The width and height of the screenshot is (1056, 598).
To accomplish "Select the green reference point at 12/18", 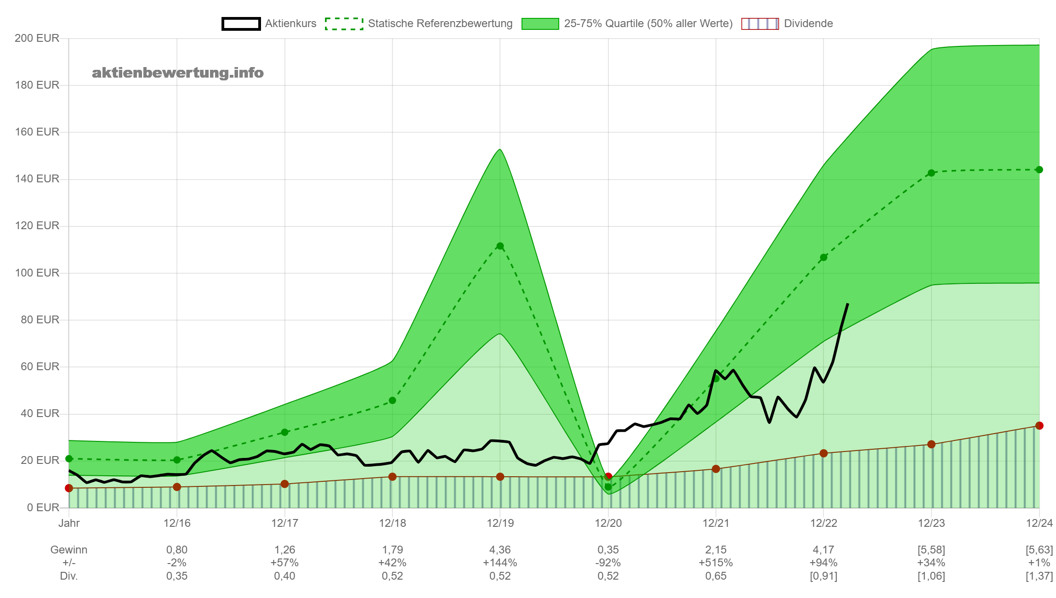I will pyautogui.click(x=392, y=401).
